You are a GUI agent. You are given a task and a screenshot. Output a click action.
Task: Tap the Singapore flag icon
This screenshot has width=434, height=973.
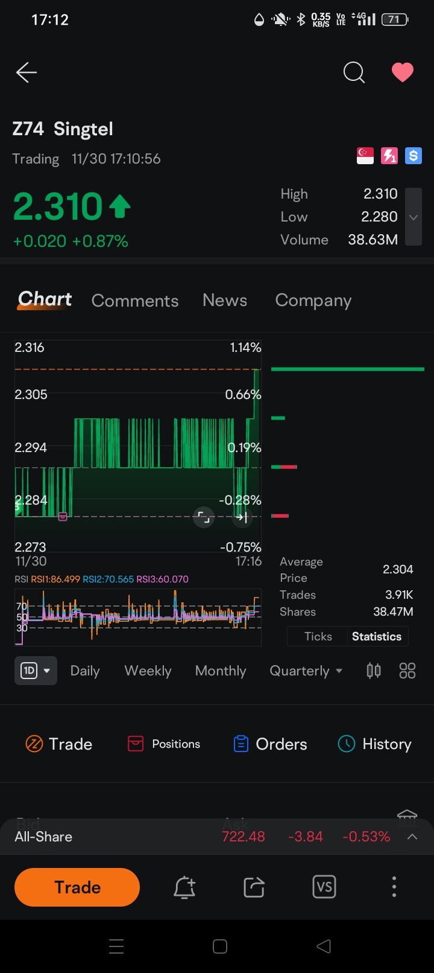(365, 156)
